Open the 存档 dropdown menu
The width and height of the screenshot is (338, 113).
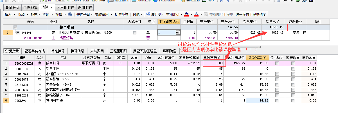click(61, 14)
